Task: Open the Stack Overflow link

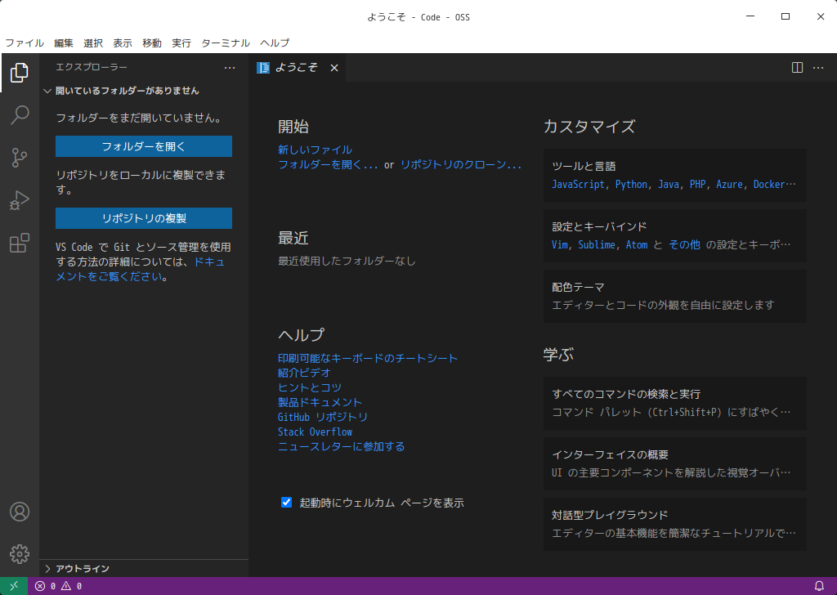Action: click(x=315, y=432)
